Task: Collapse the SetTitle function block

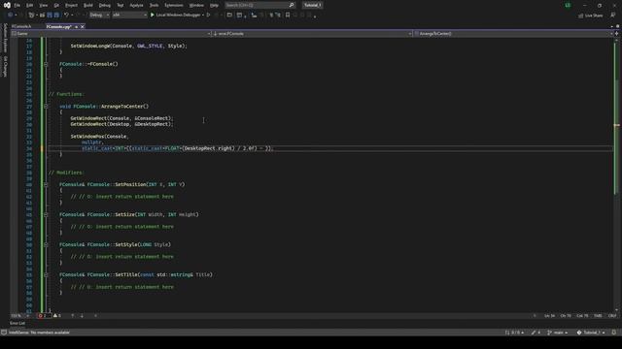Action: click(x=46, y=274)
